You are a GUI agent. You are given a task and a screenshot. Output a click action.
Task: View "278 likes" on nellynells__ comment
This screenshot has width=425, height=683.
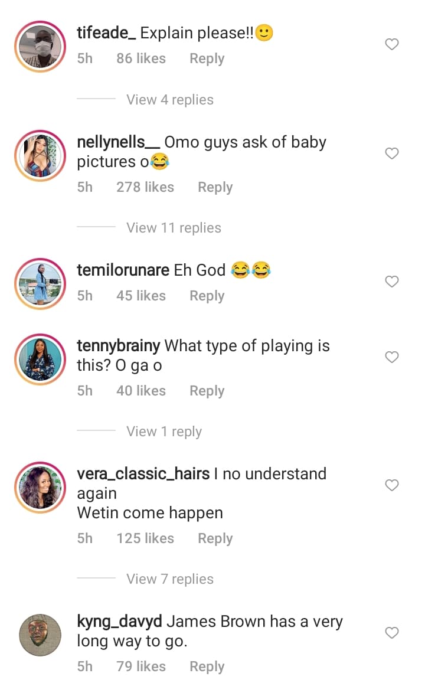pyautogui.click(x=145, y=187)
